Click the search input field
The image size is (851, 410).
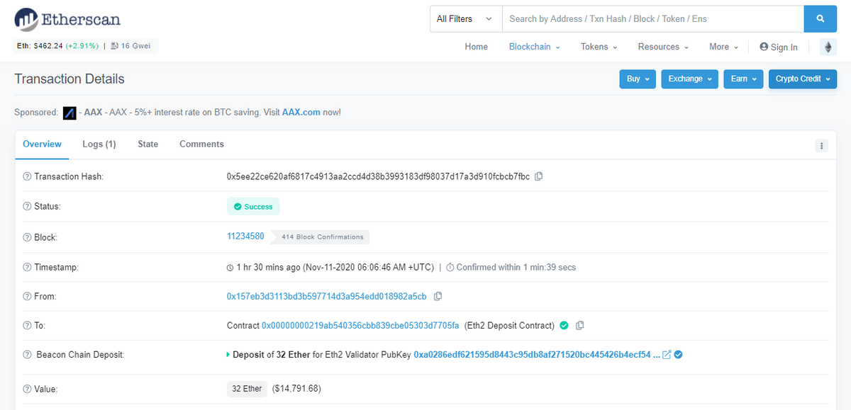pyautogui.click(x=652, y=19)
